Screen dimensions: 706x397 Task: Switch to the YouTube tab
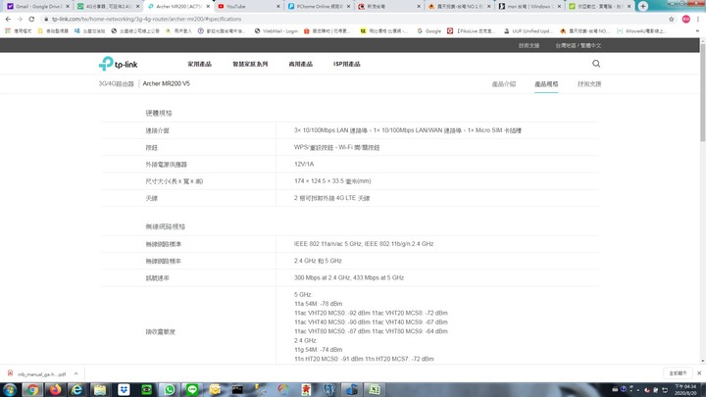point(248,6)
